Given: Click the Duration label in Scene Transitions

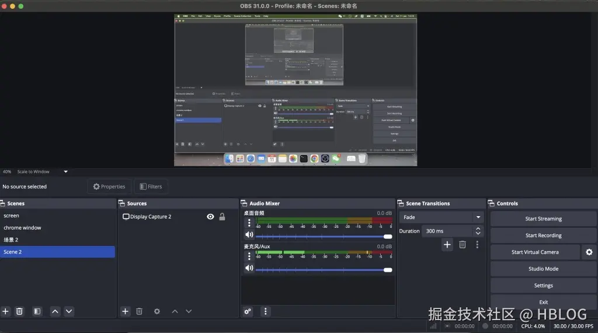Looking at the screenshot, I should click(409, 231).
